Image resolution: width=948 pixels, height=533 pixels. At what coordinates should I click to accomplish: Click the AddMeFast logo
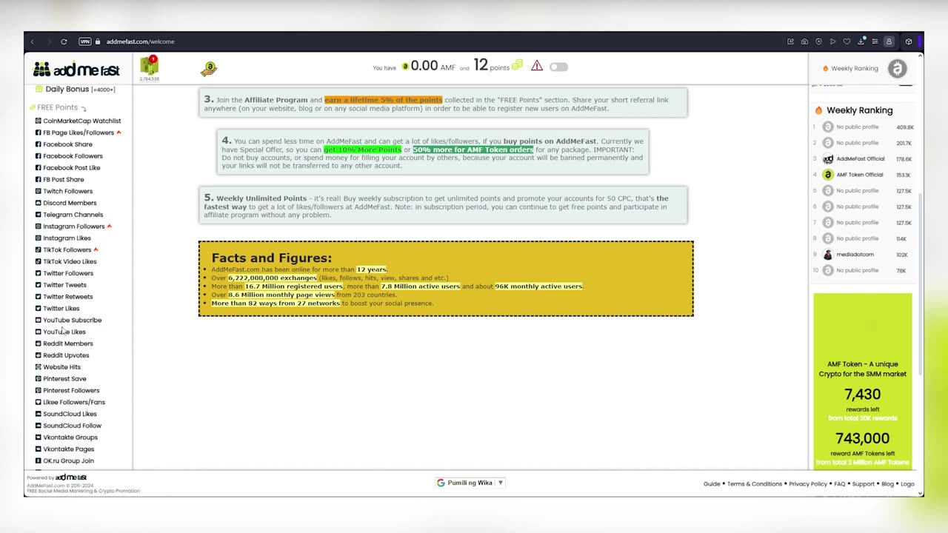click(76, 70)
